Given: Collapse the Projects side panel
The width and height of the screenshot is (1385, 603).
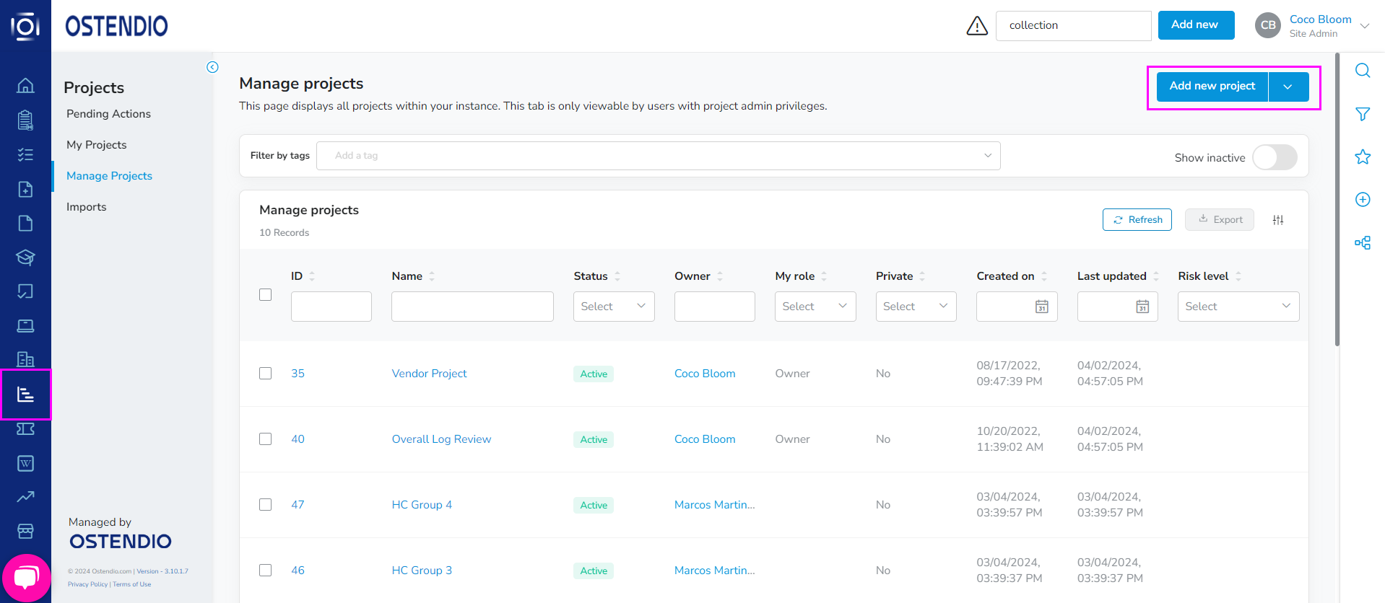Looking at the screenshot, I should click(x=212, y=67).
